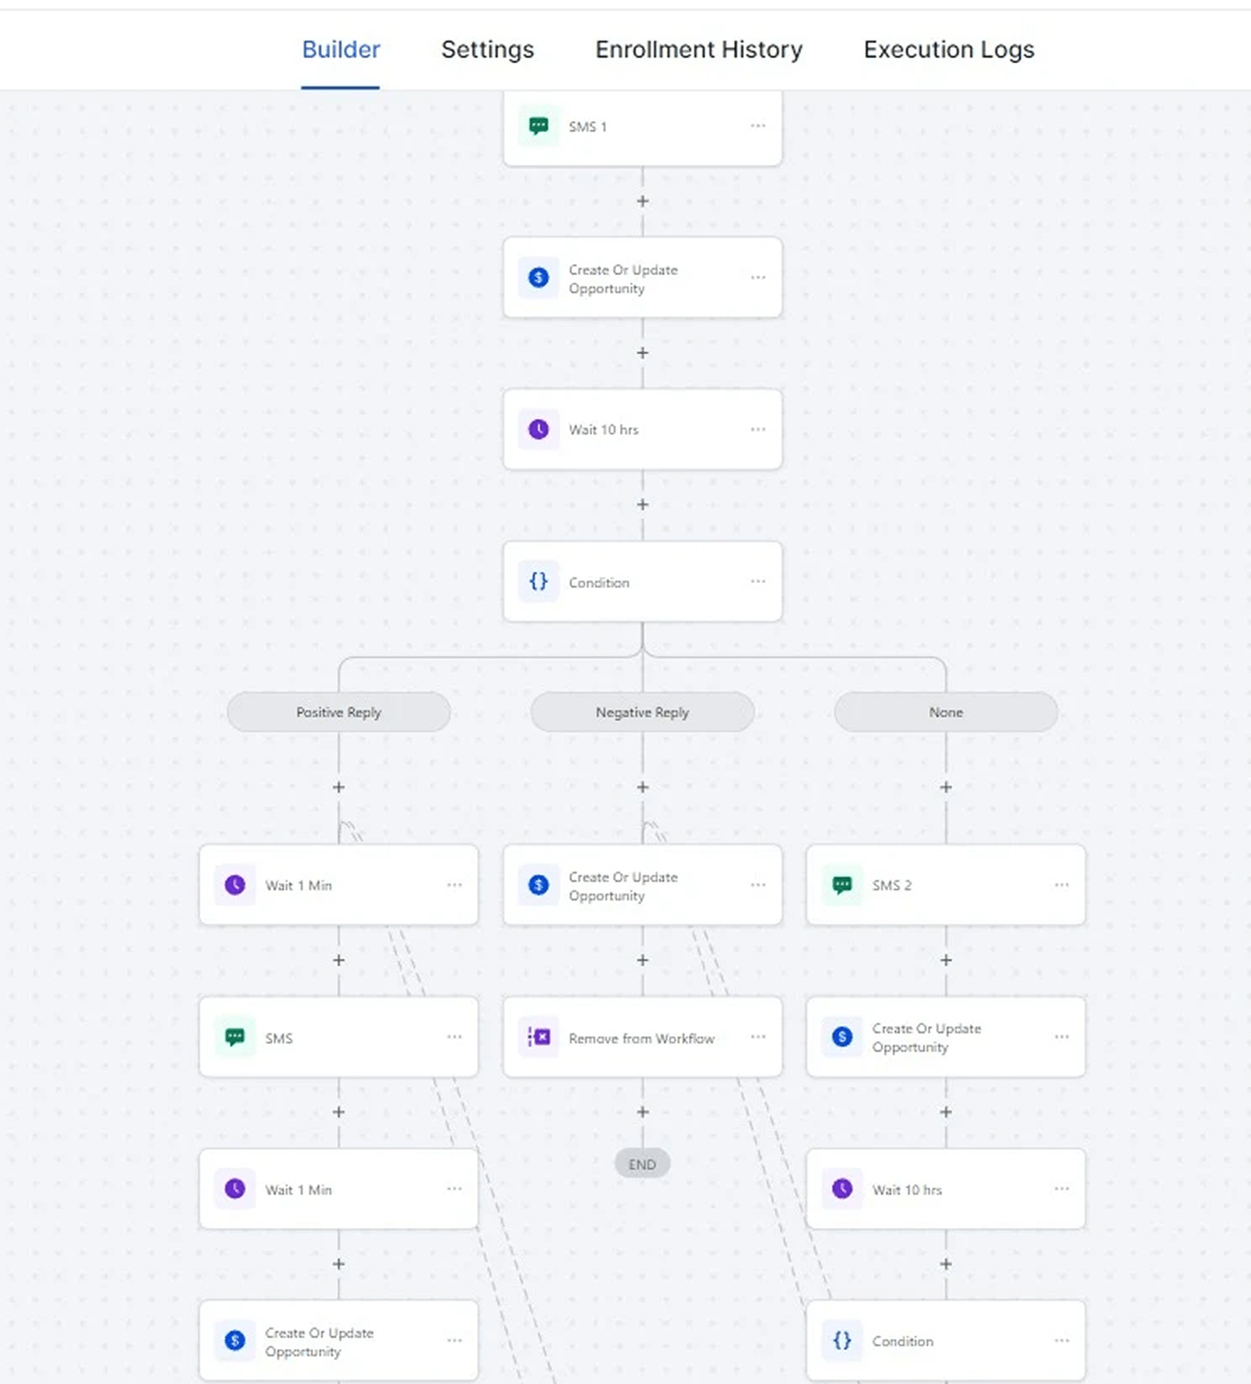1251x1384 pixels.
Task: Select the Positive Reply branch label
Action: [x=339, y=712]
